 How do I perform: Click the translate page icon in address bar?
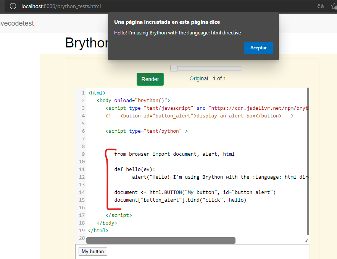click(321, 6)
